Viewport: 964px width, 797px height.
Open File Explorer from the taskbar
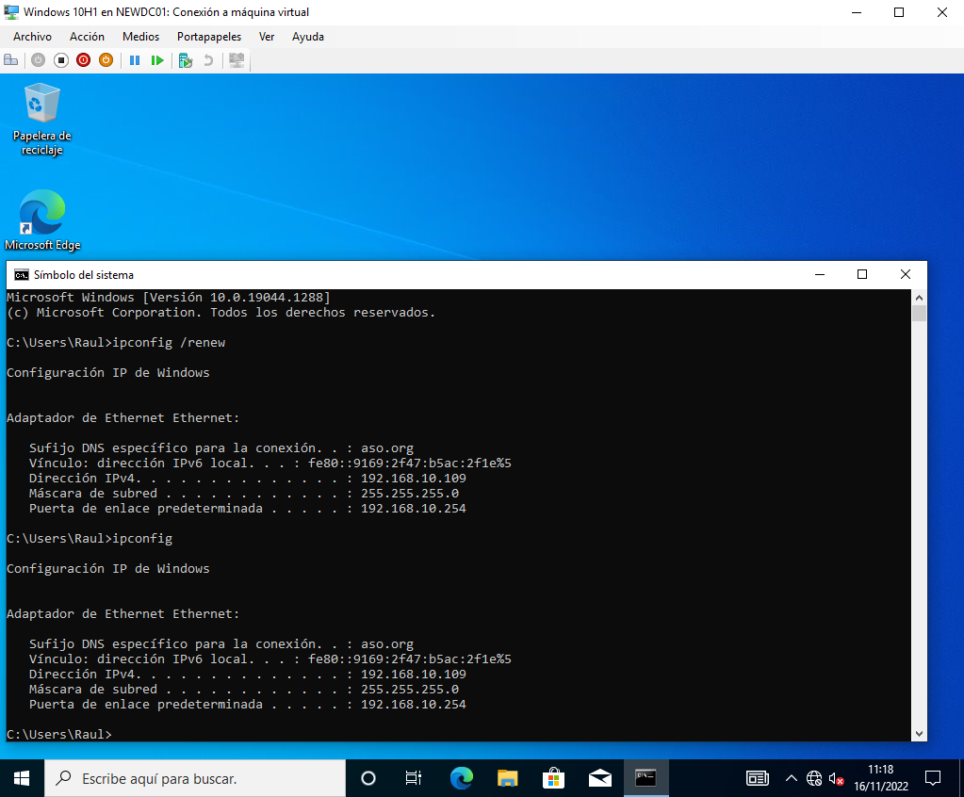[507, 778]
